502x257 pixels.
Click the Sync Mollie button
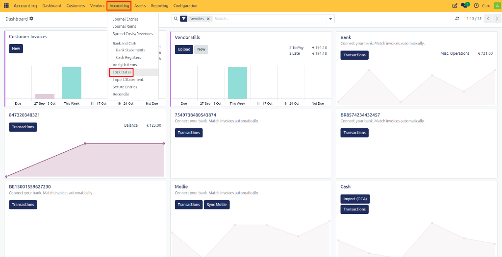point(217,205)
